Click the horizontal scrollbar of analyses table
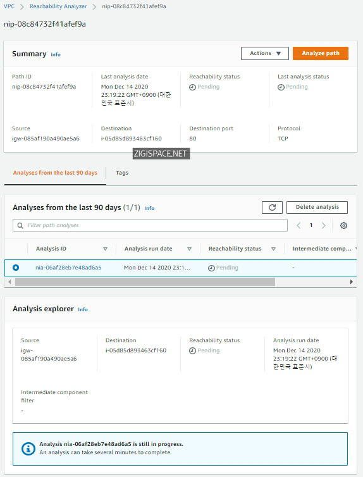363x477 pixels. point(145,282)
